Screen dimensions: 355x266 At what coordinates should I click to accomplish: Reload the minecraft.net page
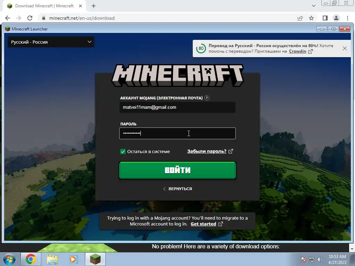tap(30, 18)
